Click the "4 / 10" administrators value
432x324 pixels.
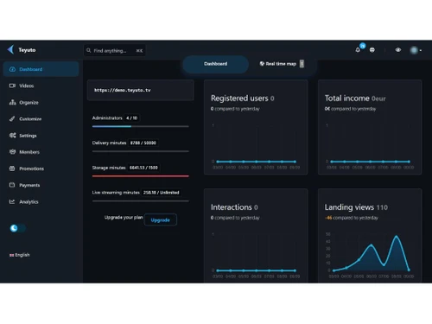coord(131,118)
